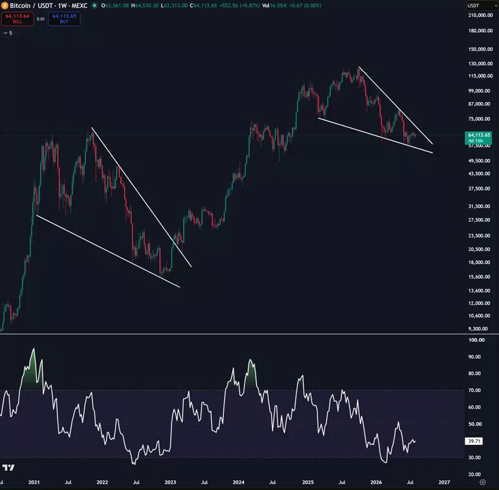Click the 2025 time axis label

coord(308,483)
